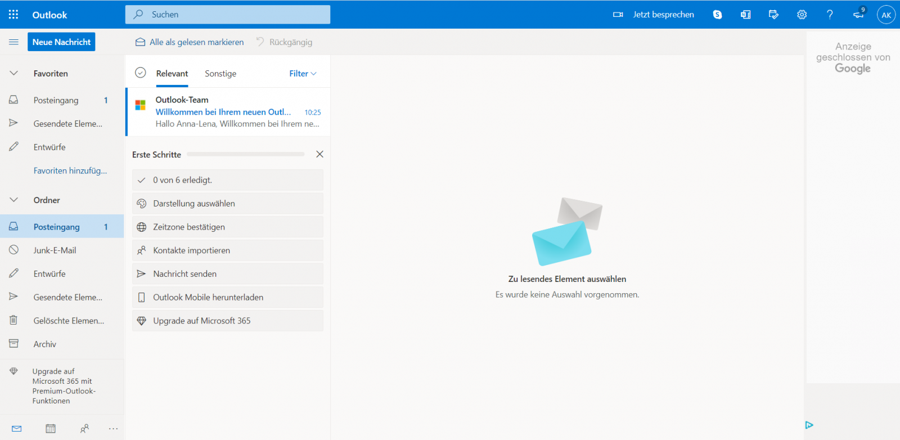
Task: Open the People icon in bottom bar
Action: (84, 429)
